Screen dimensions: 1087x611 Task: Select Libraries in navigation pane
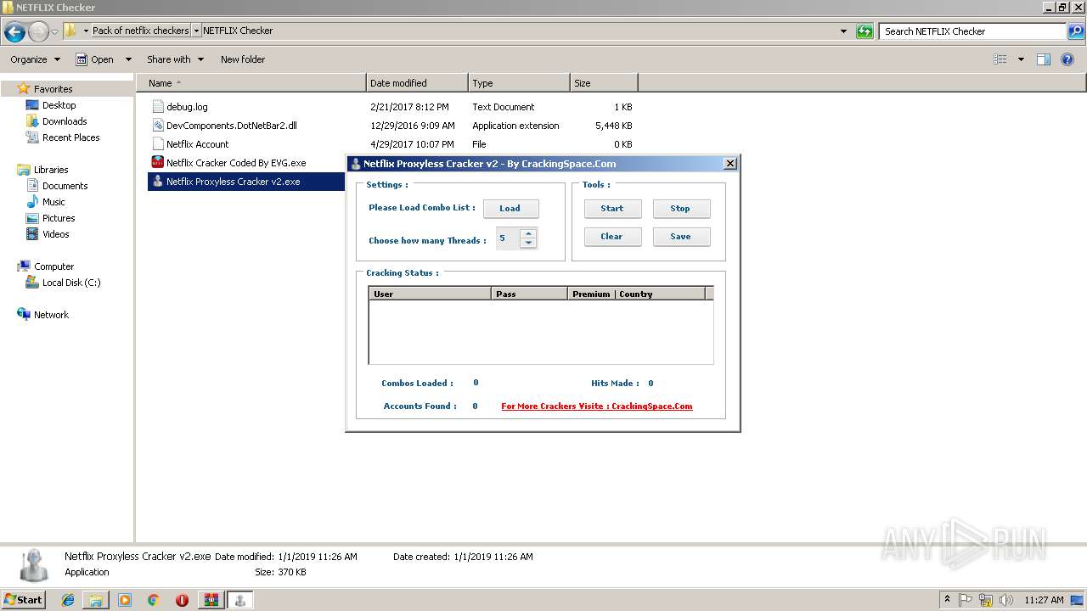[51, 170]
